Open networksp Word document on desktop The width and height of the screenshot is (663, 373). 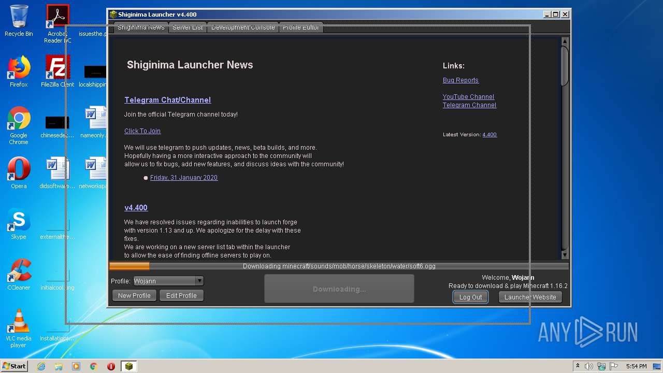93,173
